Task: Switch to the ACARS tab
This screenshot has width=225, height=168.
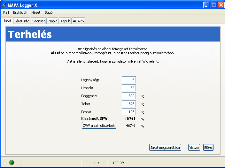Action: (x=78, y=21)
